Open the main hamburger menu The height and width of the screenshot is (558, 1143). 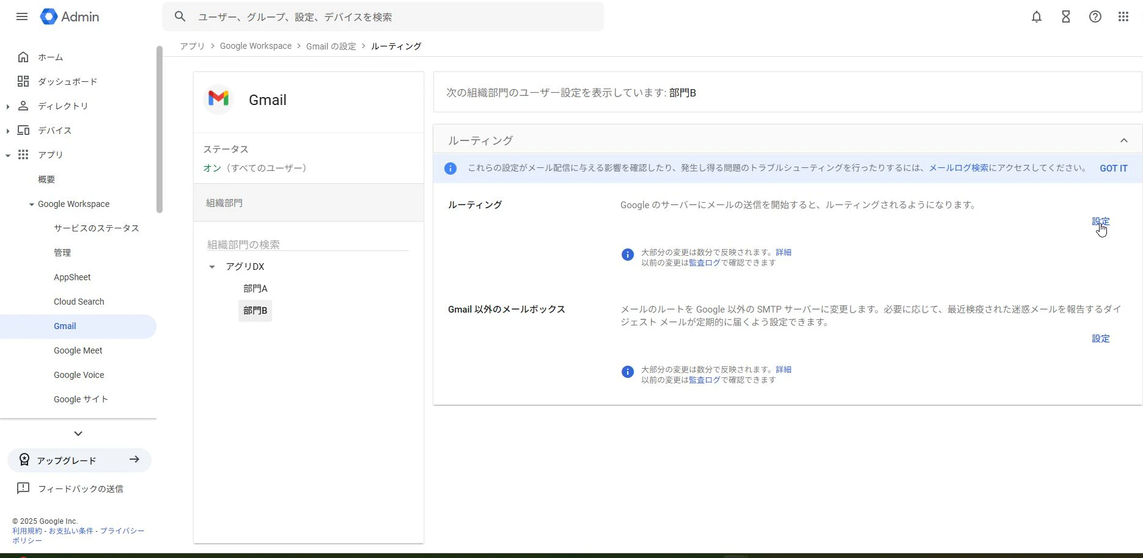click(22, 16)
